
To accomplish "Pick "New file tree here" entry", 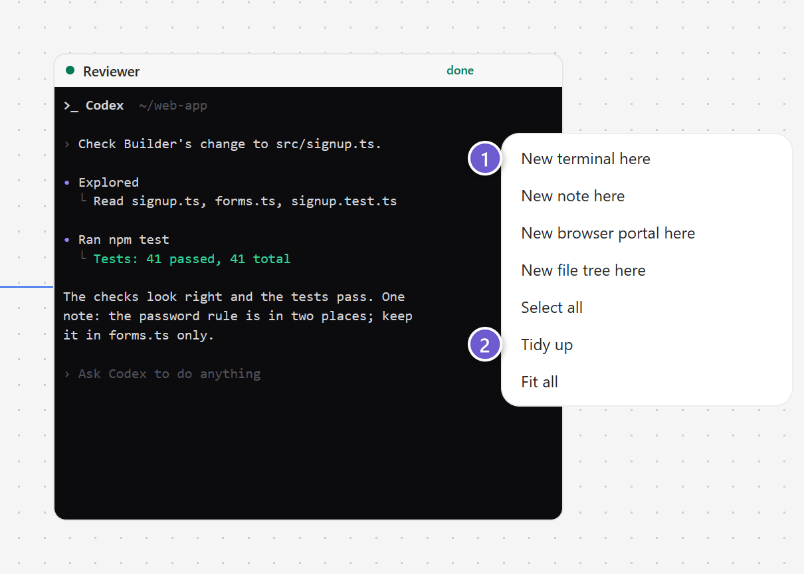I will (647, 270).
